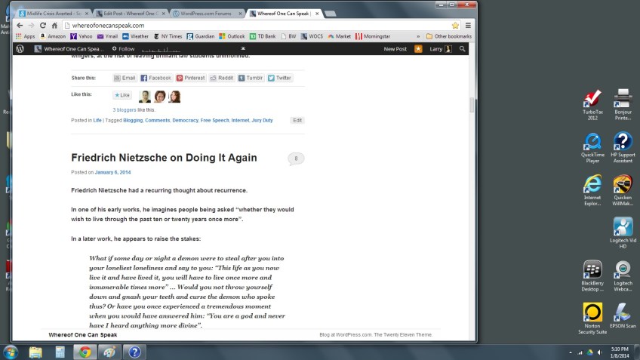This screenshot has height=360, width=640.
Task: Show hidden system tray icons
Action: pyautogui.click(x=569, y=352)
